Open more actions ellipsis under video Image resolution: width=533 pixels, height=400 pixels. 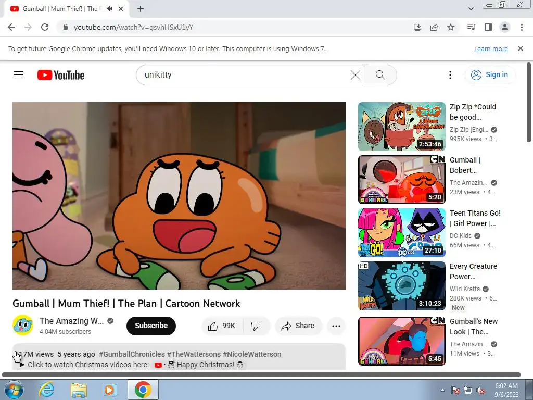[336, 326]
